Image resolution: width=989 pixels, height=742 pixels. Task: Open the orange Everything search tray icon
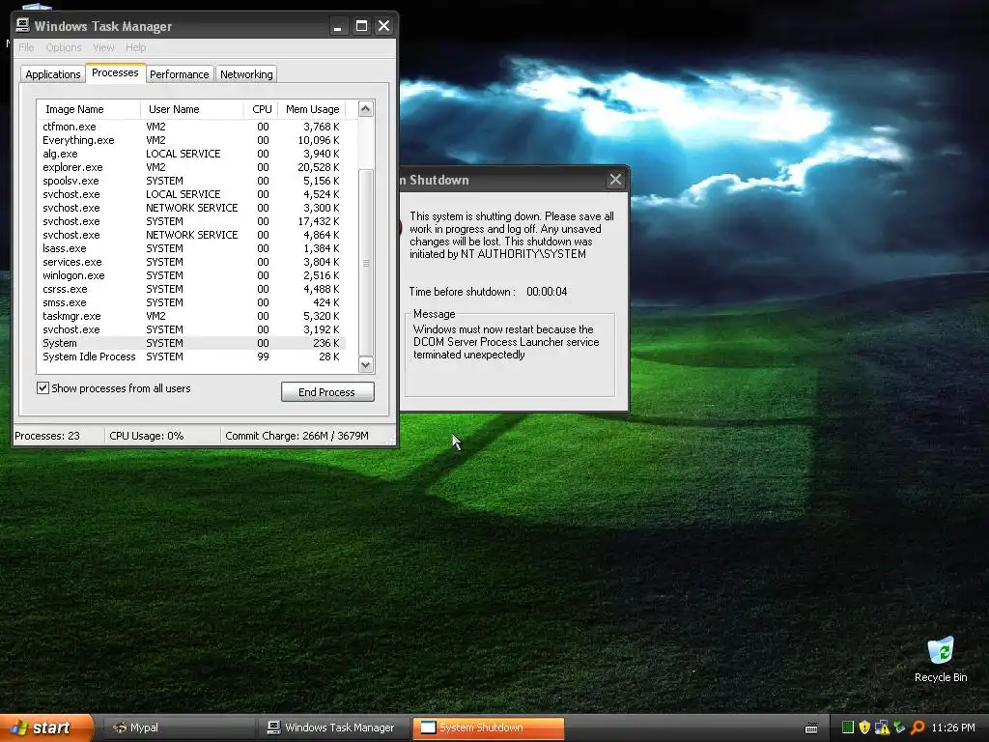point(918,728)
